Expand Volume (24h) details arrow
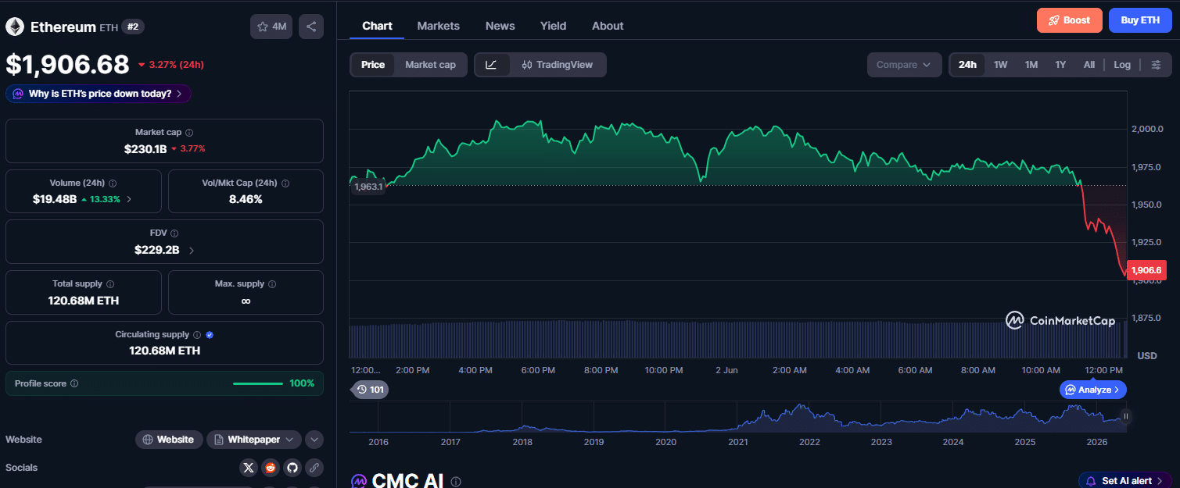1180x488 pixels. click(129, 199)
